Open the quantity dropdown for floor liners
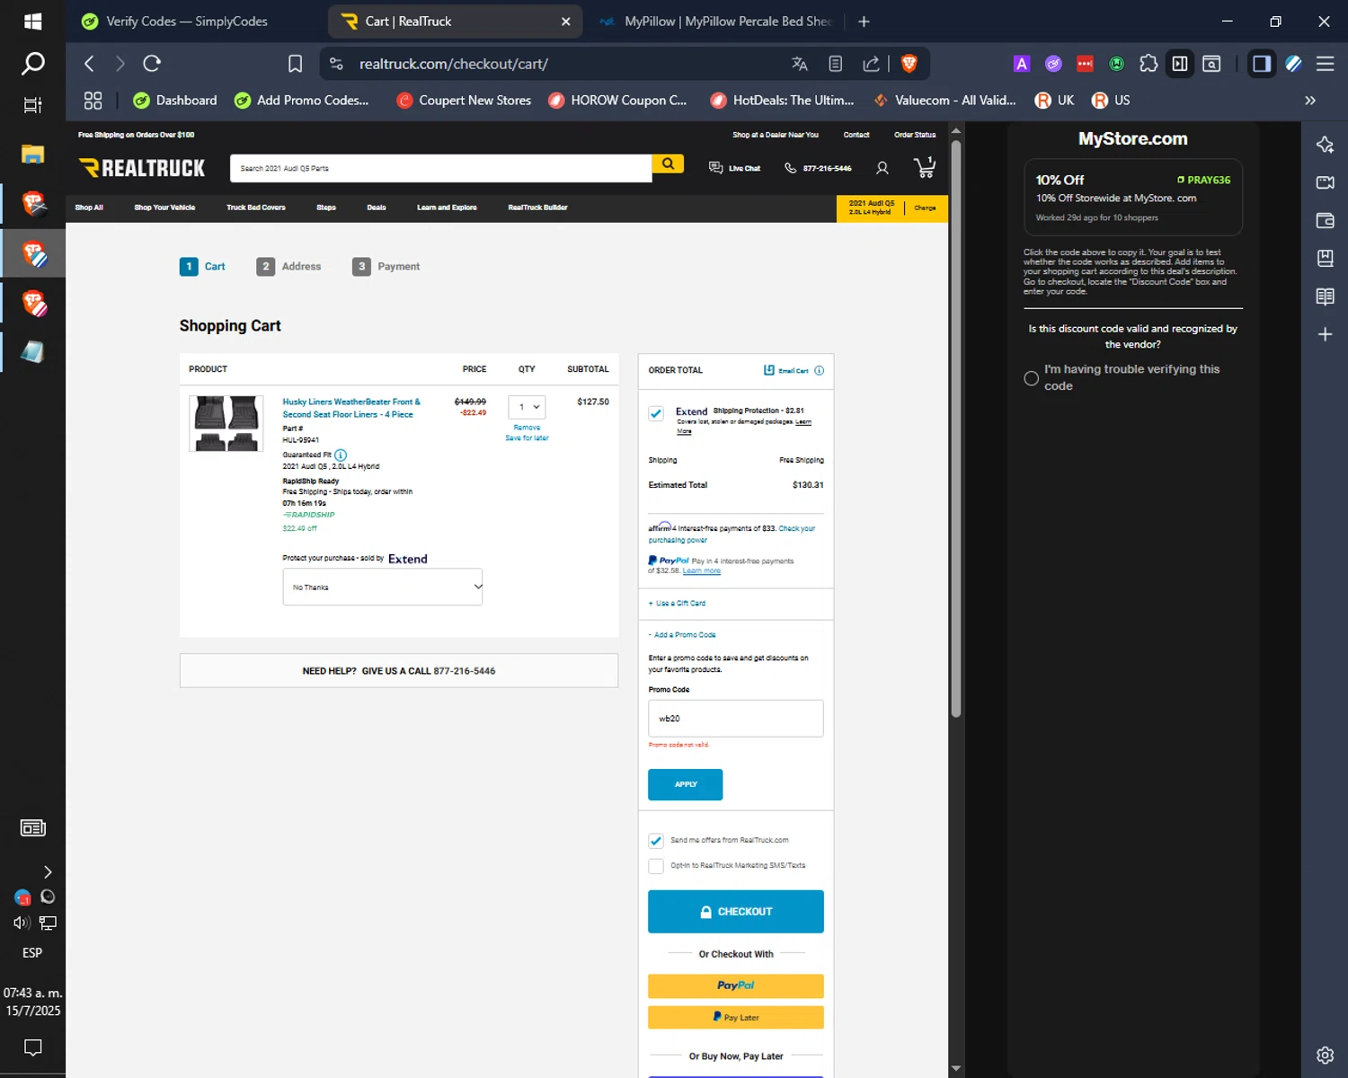Image resolution: width=1348 pixels, height=1078 pixels. click(x=527, y=407)
